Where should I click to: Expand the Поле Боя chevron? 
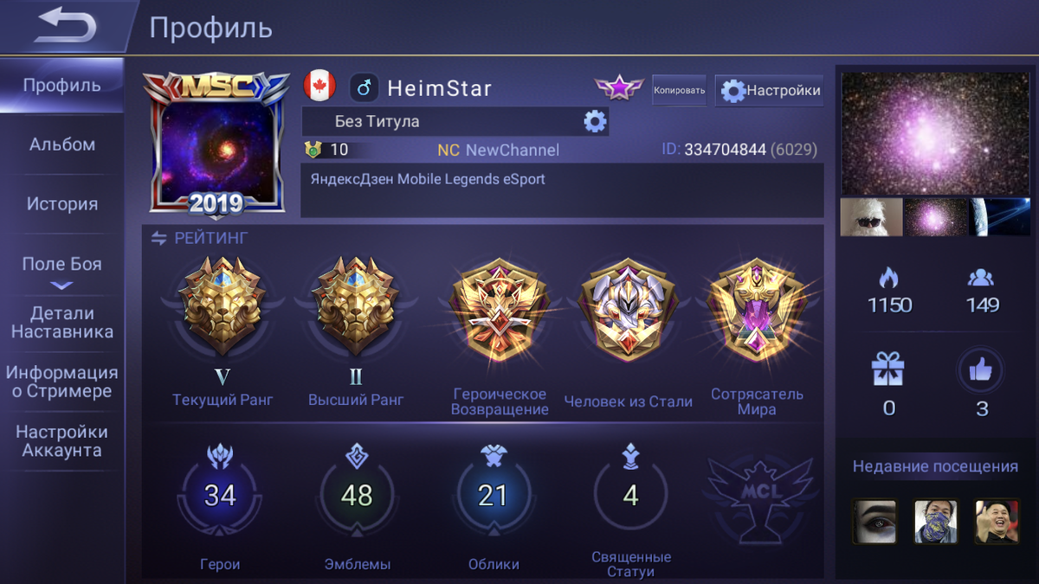click(61, 285)
